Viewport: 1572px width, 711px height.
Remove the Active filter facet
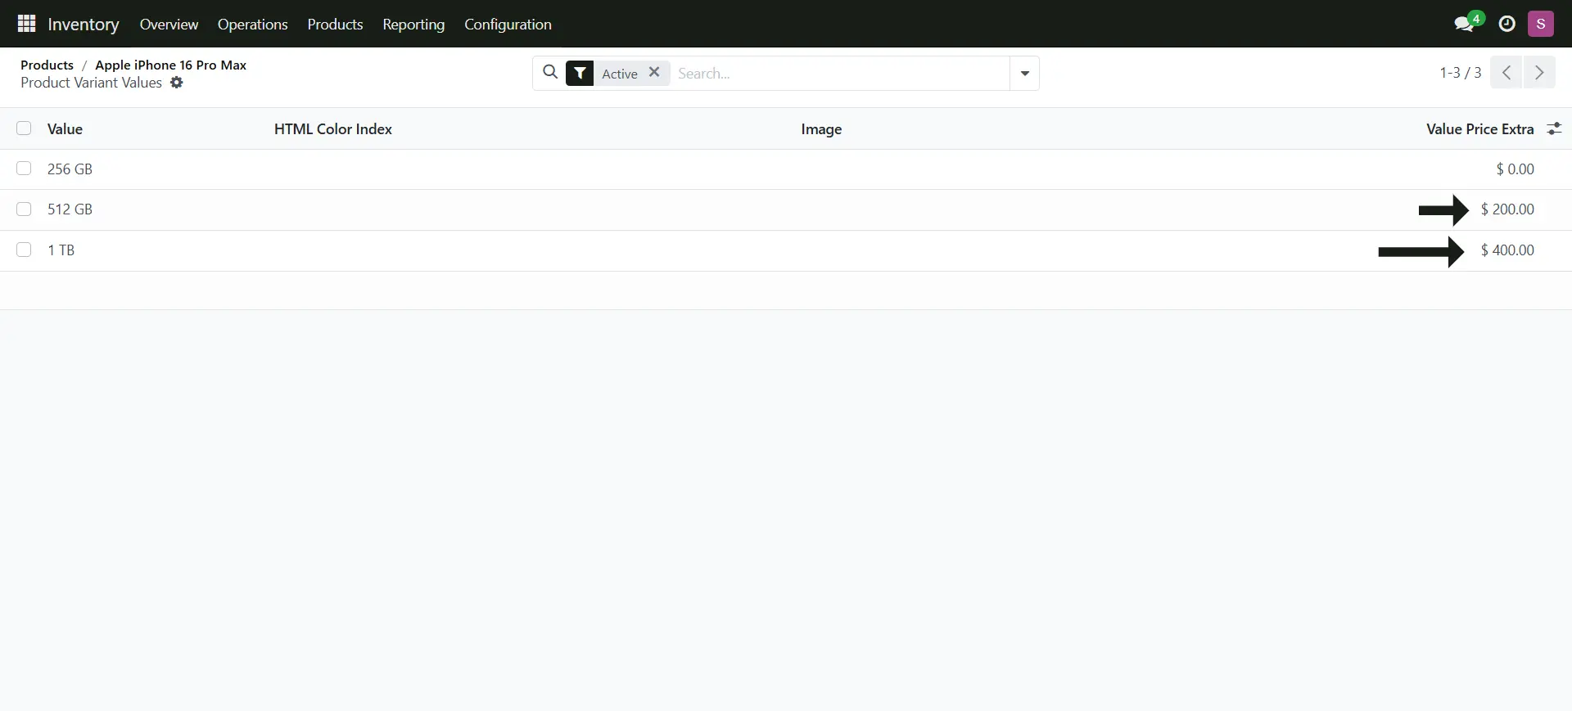coord(654,72)
